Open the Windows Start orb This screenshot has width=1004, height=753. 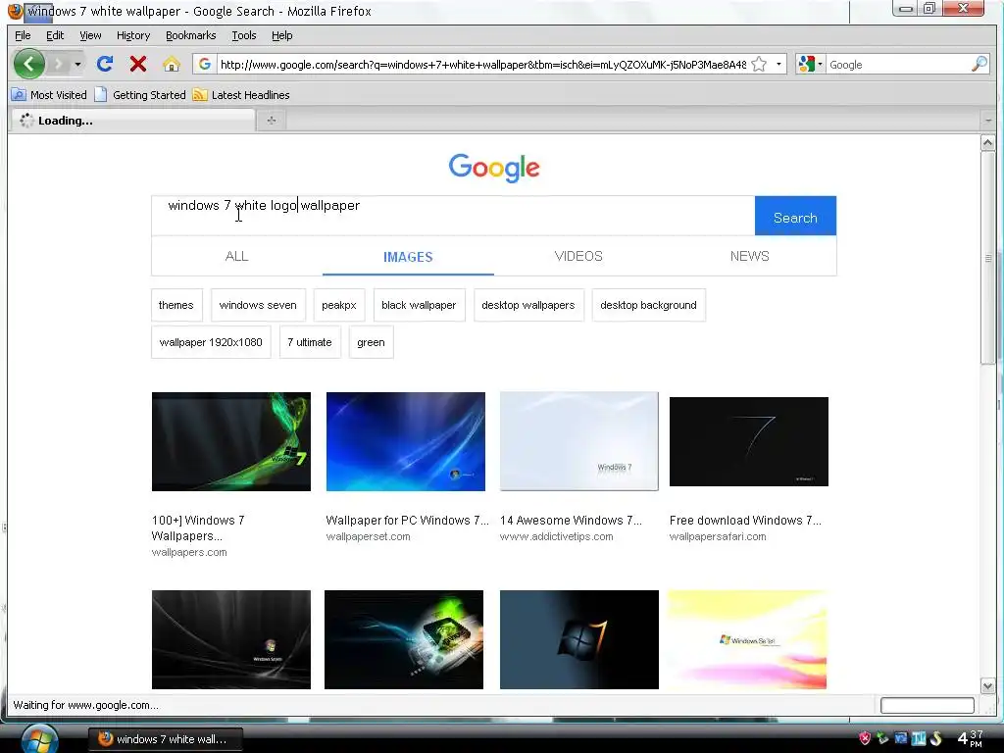pyautogui.click(x=39, y=738)
